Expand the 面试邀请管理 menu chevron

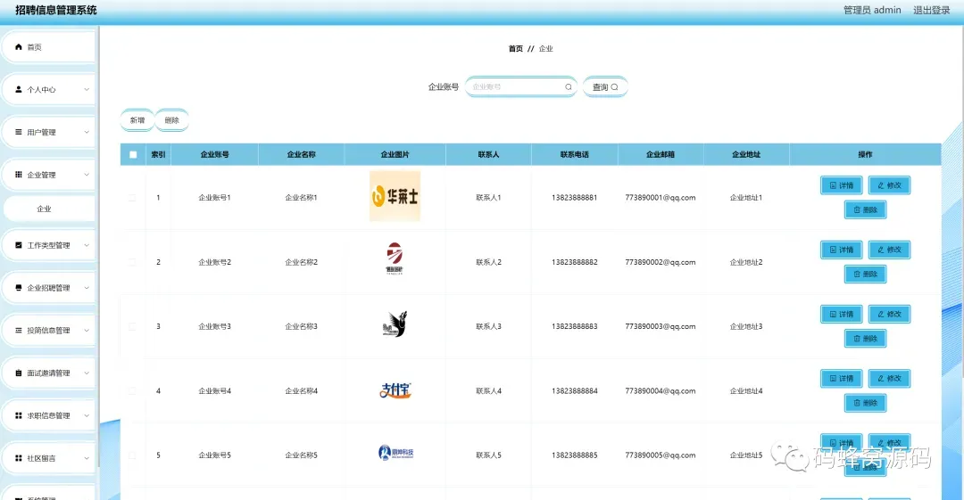click(87, 373)
